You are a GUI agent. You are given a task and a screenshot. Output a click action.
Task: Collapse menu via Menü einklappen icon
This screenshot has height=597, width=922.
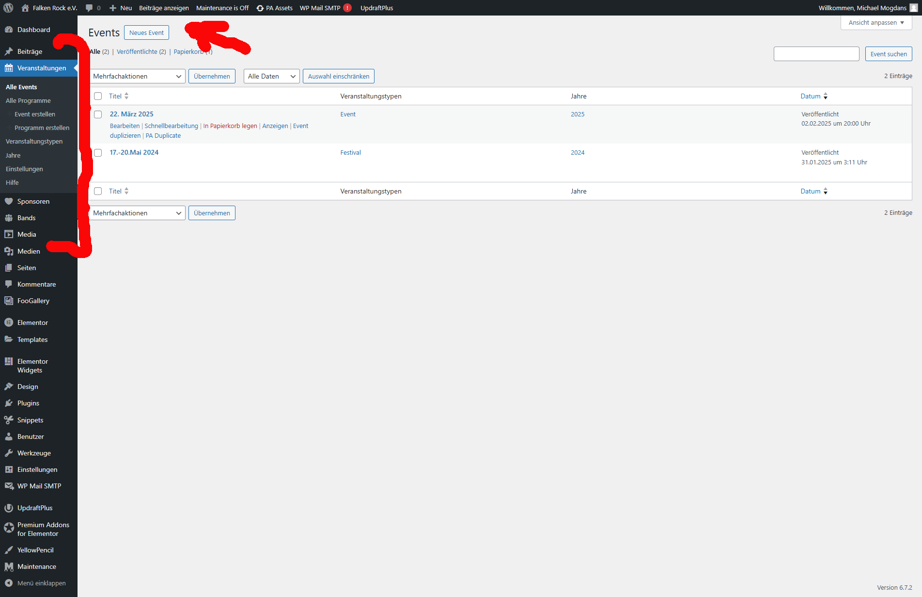click(9, 583)
